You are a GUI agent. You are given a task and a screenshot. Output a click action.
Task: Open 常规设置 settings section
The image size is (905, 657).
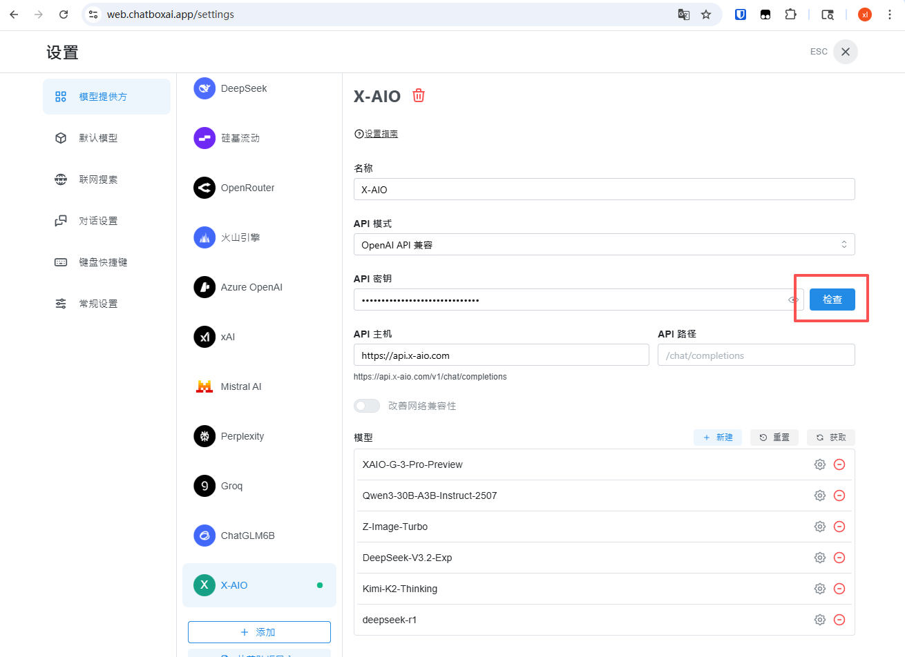tap(106, 304)
